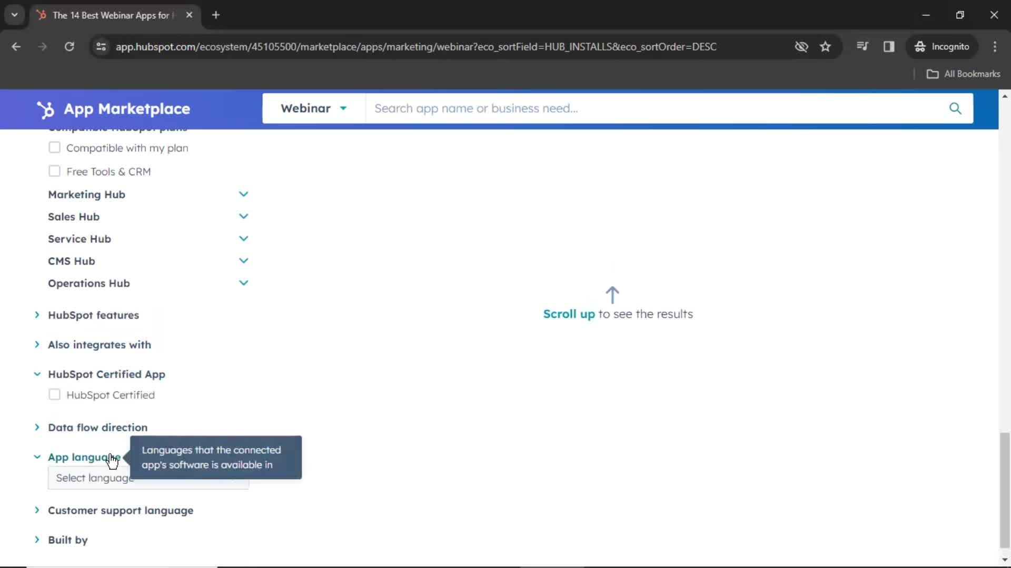Click the App language Select language field
The height and width of the screenshot is (568, 1011).
(x=148, y=478)
